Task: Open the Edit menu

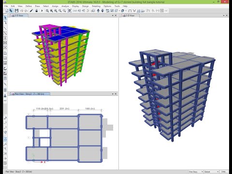Action: coord(13,6)
